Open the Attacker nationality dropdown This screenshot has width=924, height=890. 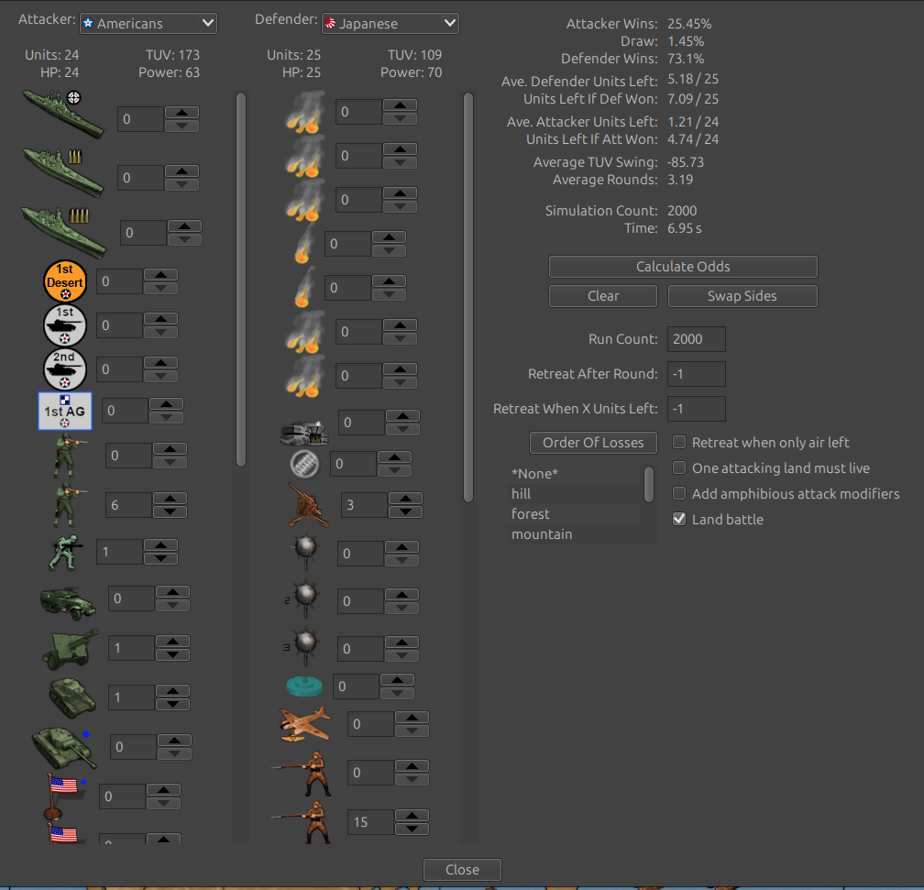148,23
